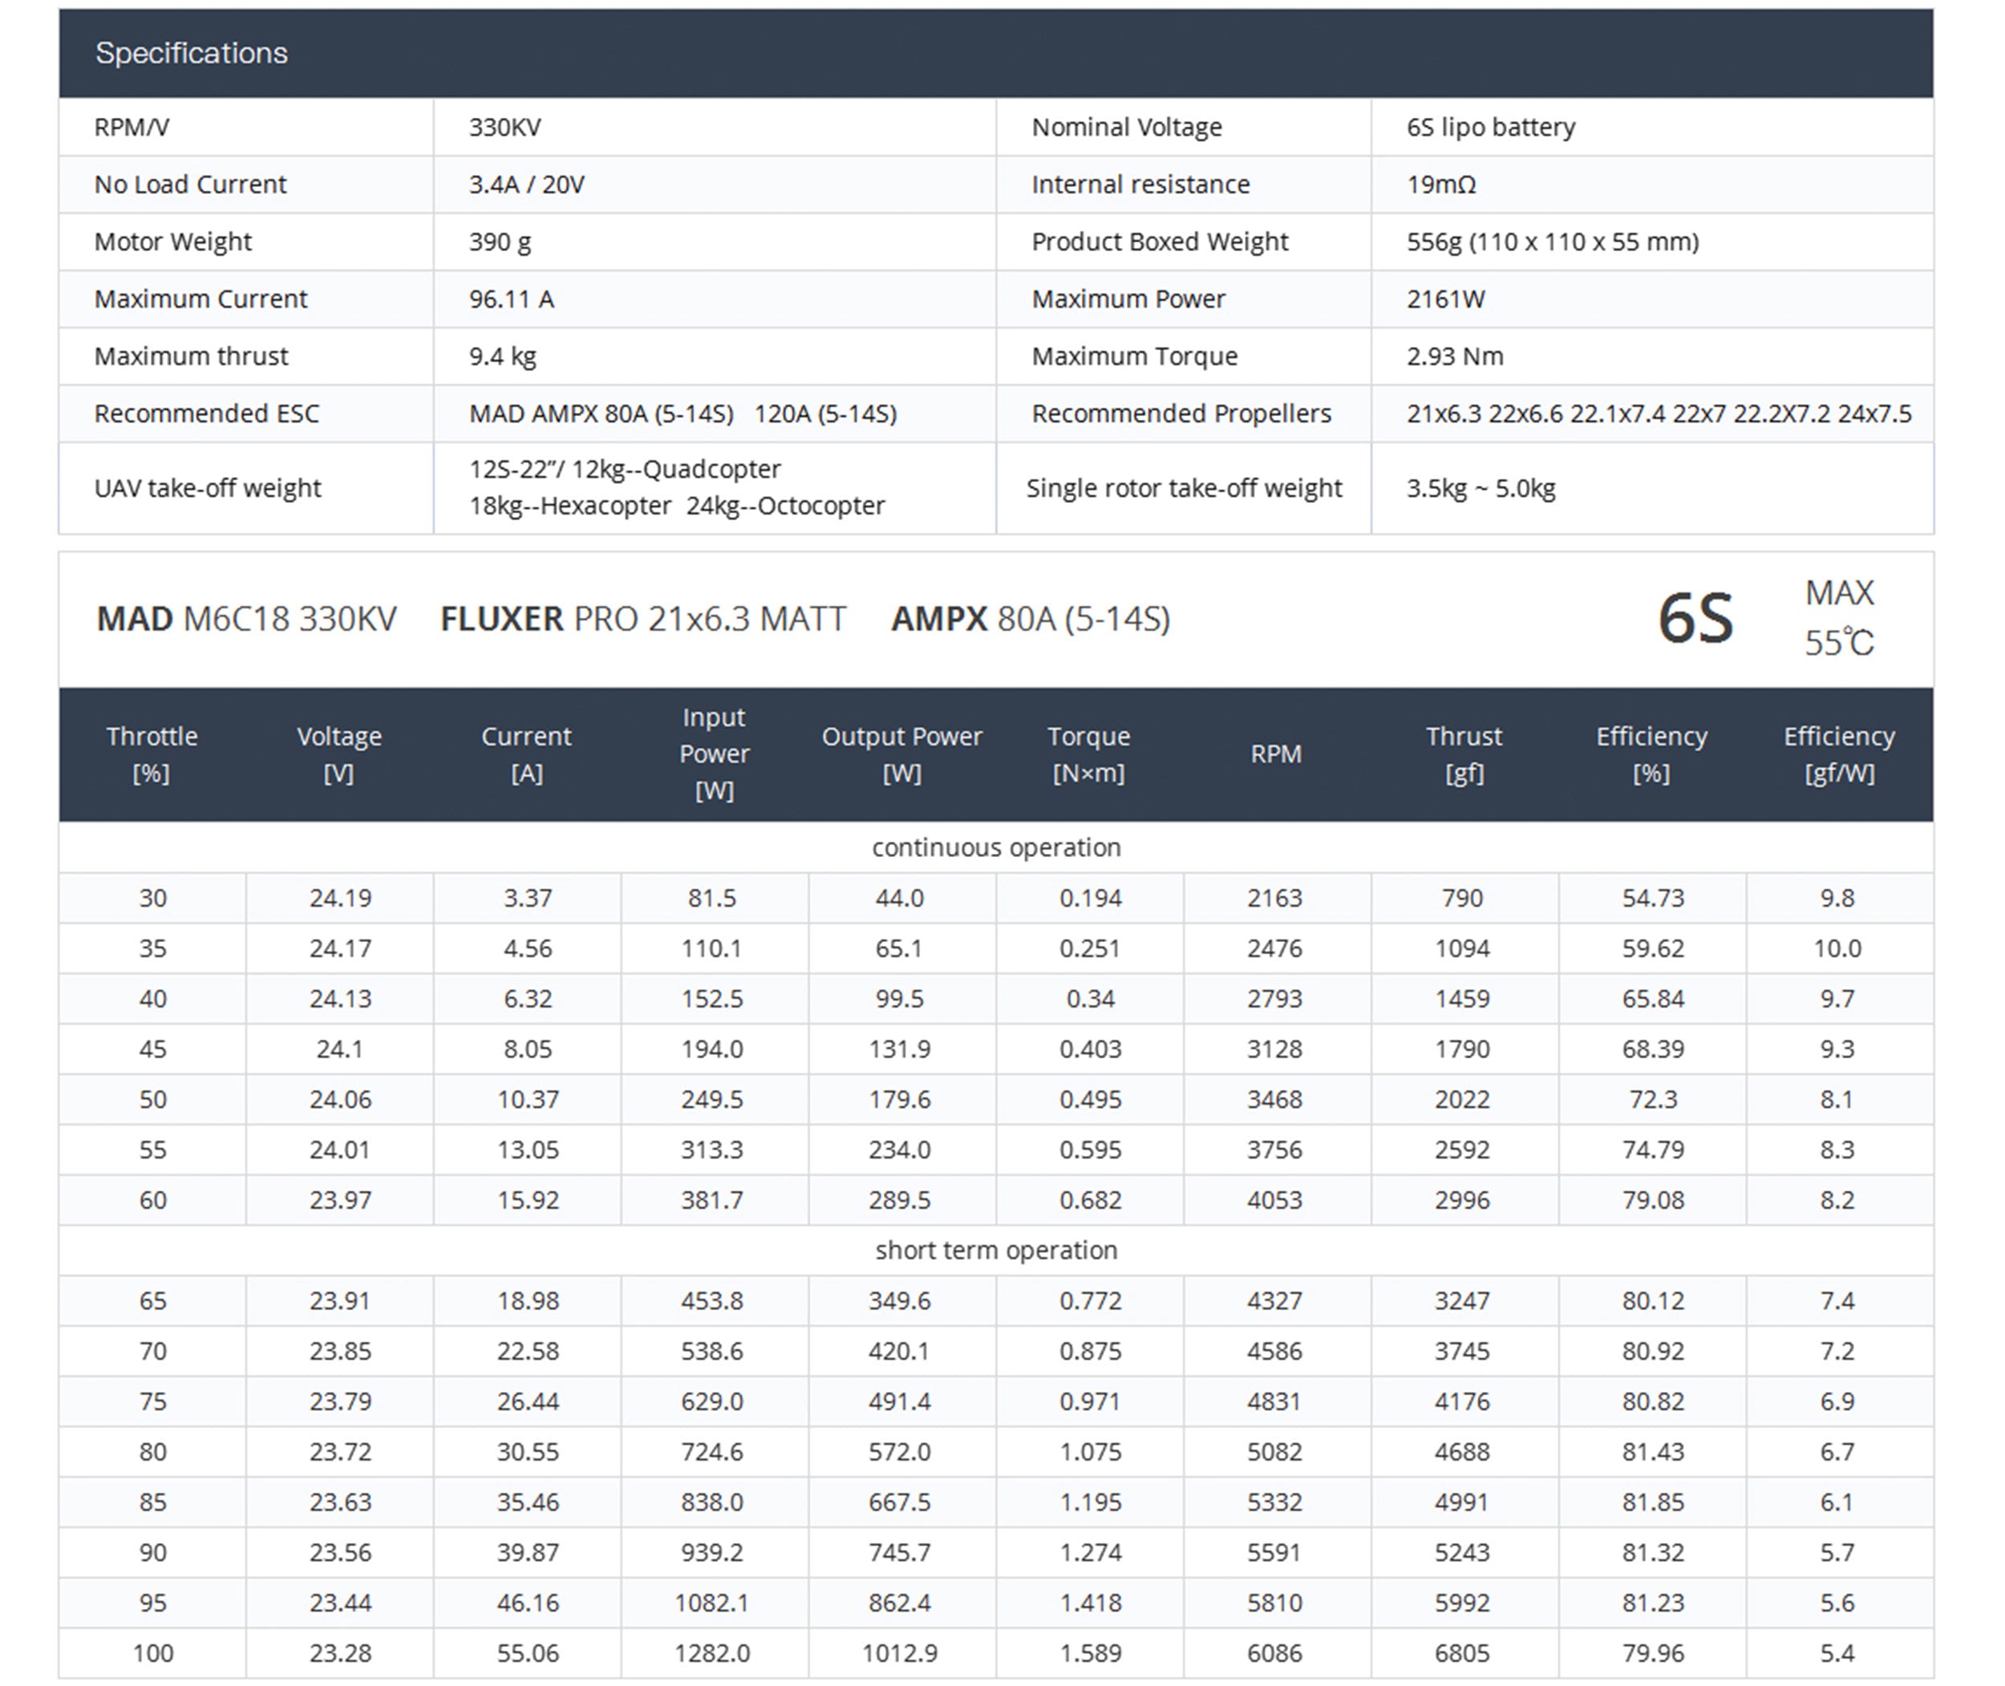Click the Throttle [%] column header
This screenshot has width=2005, height=1686.
(x=152, y=754)
